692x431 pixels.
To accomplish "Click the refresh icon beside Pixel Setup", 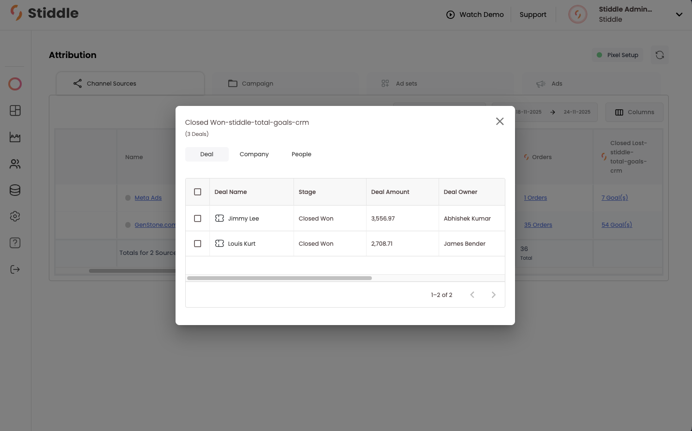I will click(660, 55).
